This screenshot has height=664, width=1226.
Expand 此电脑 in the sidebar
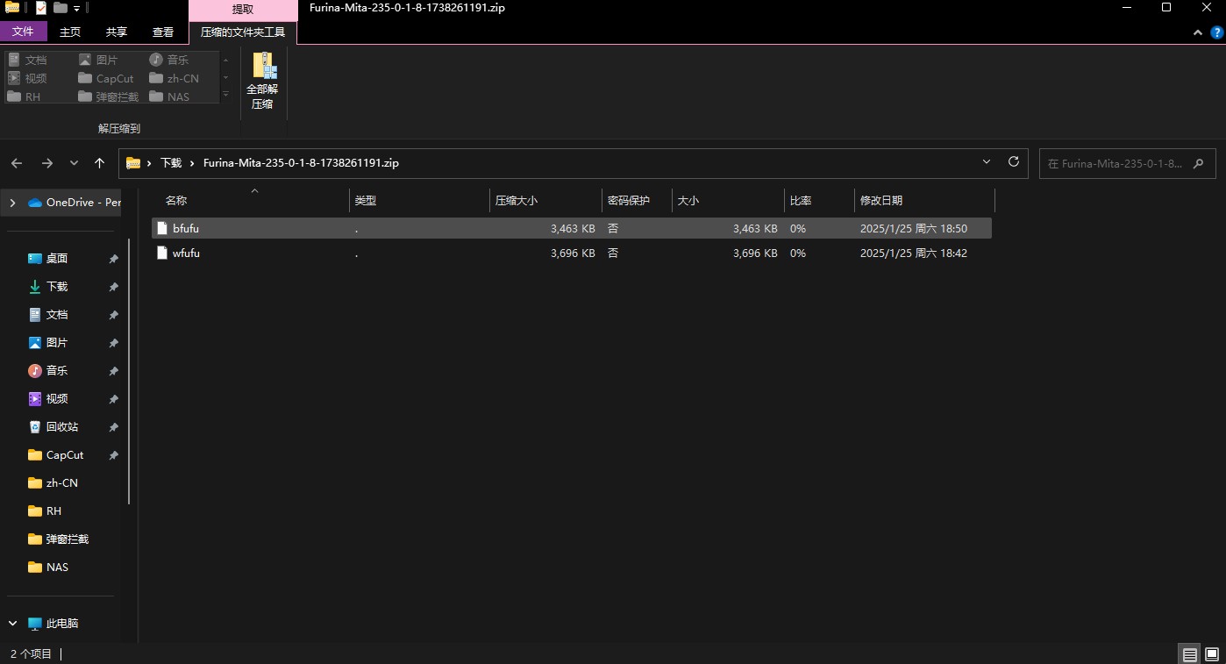pos(12,623)
